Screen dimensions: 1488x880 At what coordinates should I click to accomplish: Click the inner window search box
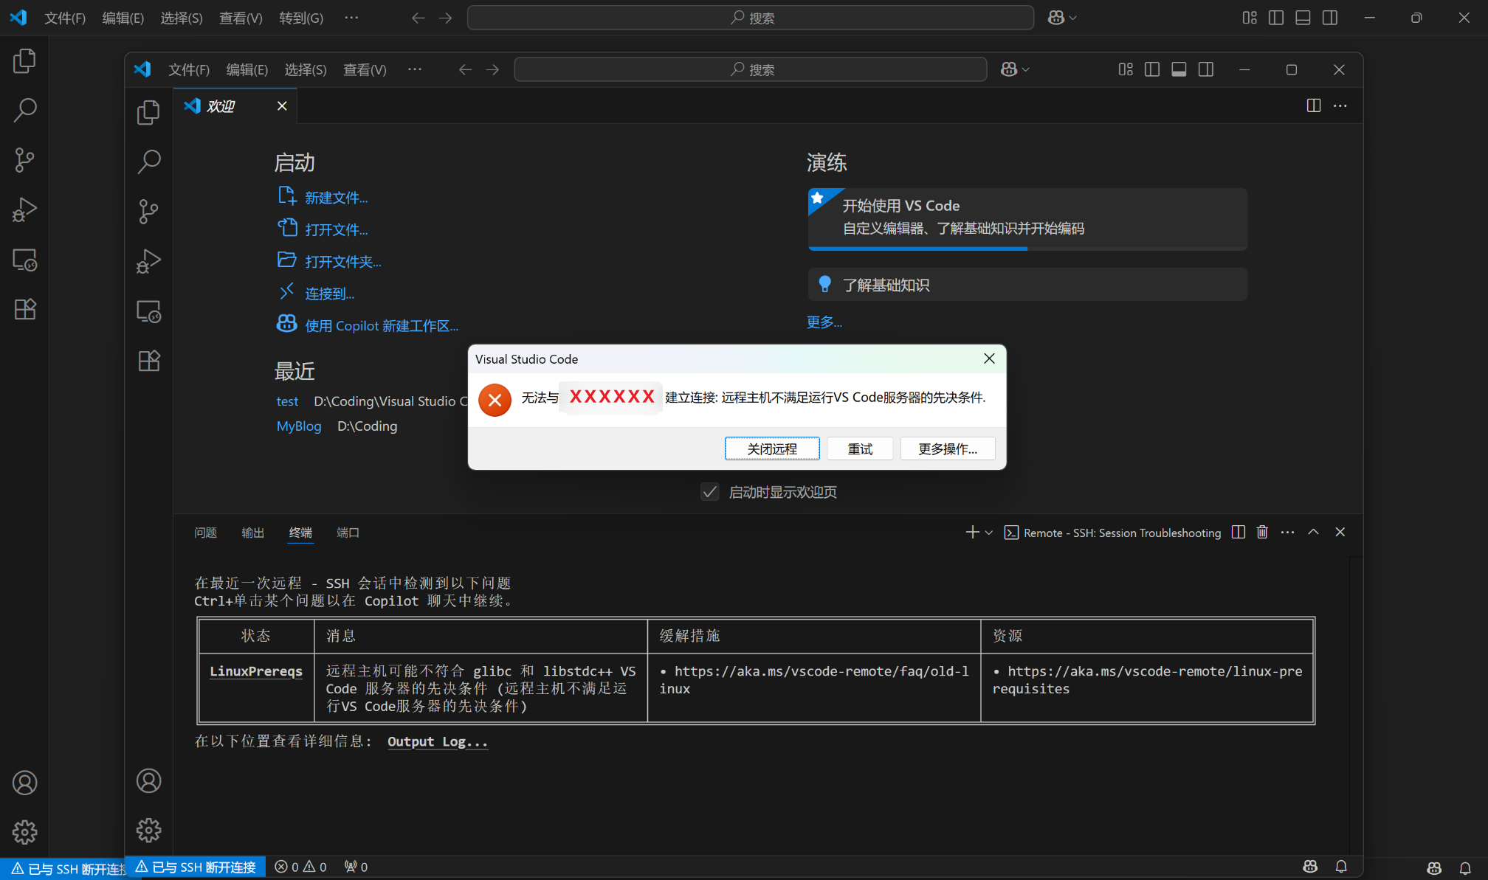point(750,69)
